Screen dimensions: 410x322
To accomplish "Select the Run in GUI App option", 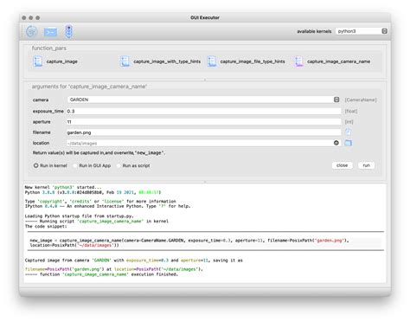I will (x=93, y=165).
